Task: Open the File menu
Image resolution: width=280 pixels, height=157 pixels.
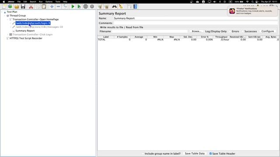Action: (19, 2)
